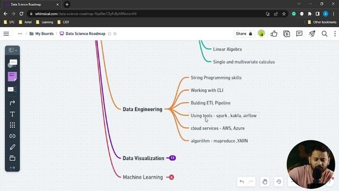The width and height of the screenshot is (339, 191).
Task: Click the undo button
Action: 242,182
